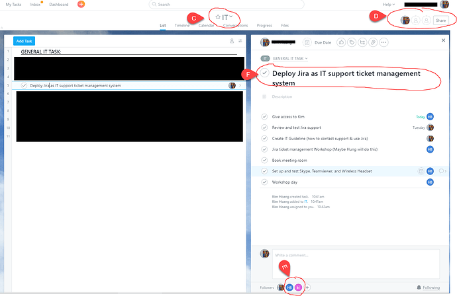457x296 pixels.
Task: Add member via second empty person slot
Action: pos(427,20)
